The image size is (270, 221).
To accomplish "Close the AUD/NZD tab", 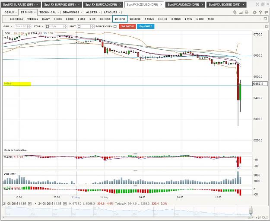I will pyautogui.click(x=202, y=5).
